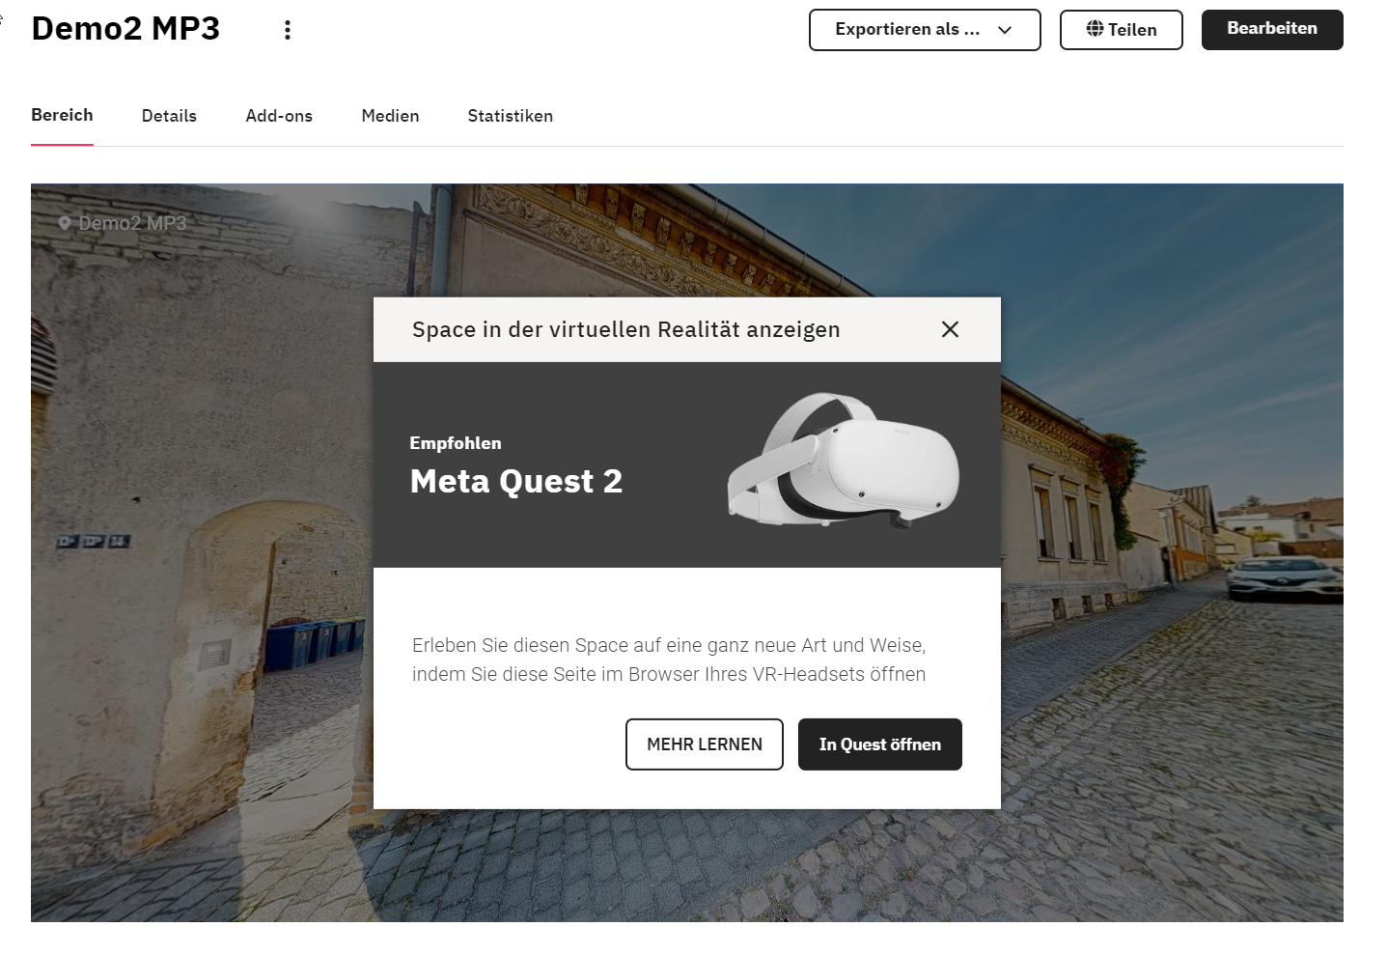The image size is (1387, 955).
Task: Click the Bearbeiten button
Action: pos(1272,29)
